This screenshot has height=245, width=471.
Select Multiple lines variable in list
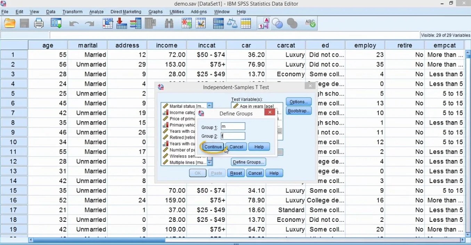coord(184,163)
